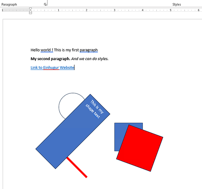Viewport: 202px width, 189px height.
Task: Click the First Line Indent ruler marker
Action: pyautogui.click(x=31, y=9)
